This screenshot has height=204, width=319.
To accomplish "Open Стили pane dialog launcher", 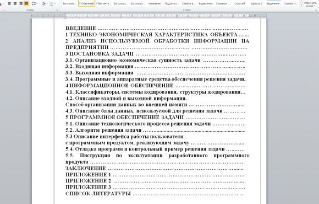I will click(316, 10).
